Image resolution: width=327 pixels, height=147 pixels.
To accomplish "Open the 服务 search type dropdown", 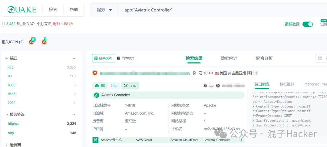I will coord(104,10).
